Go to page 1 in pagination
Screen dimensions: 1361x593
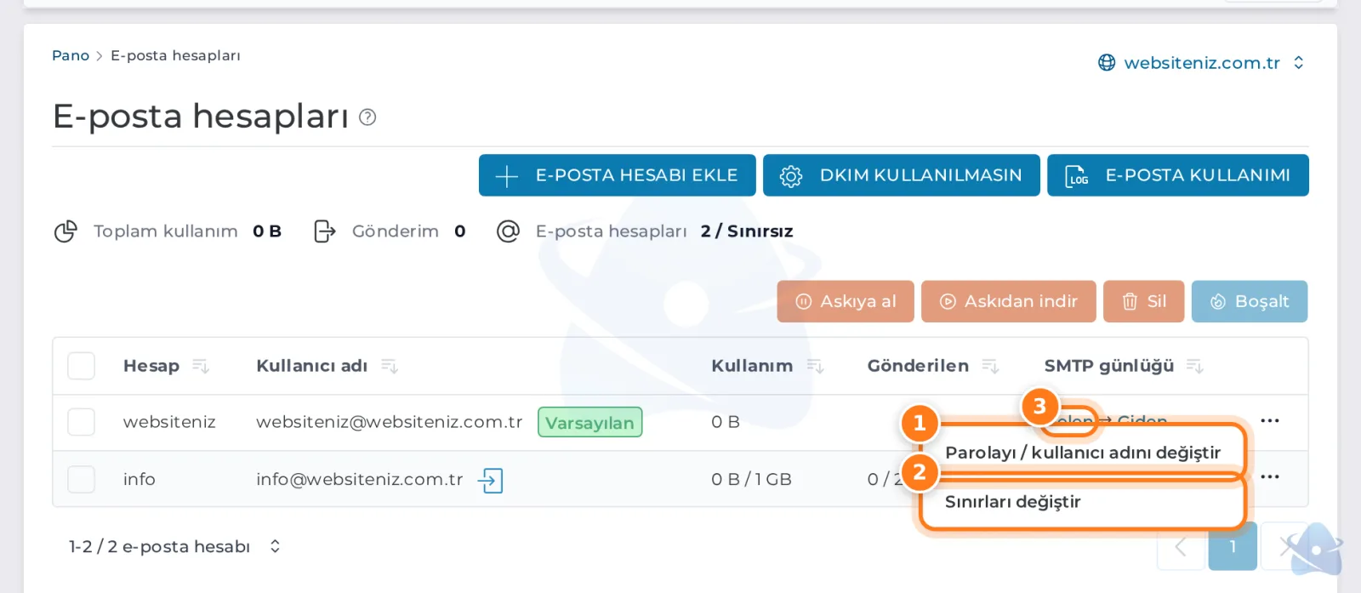[1233, 546]
